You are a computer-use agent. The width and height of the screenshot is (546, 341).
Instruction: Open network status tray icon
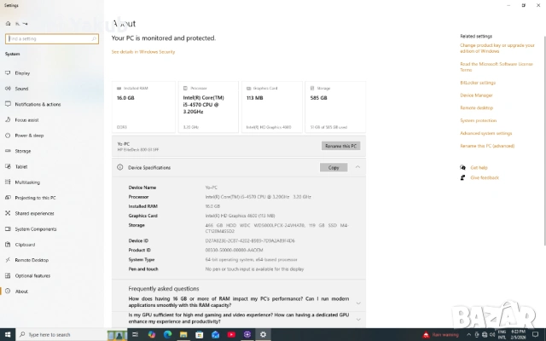coord(485,335)
